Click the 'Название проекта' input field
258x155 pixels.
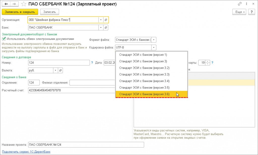coord(86,145)
